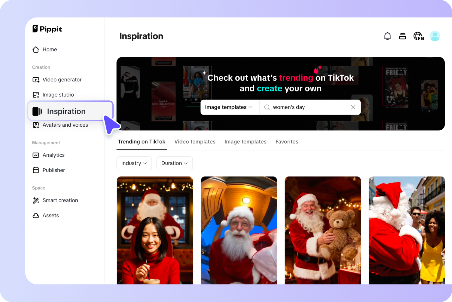
Task: Open the language selector showing EN
Action: click(418, 36)
